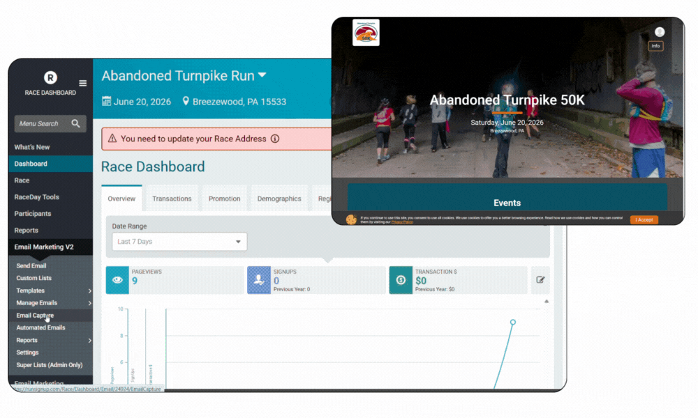The height and width of the screenshot is (418, 698).
Task: Click the Events section header on race page
Action: 507,203
